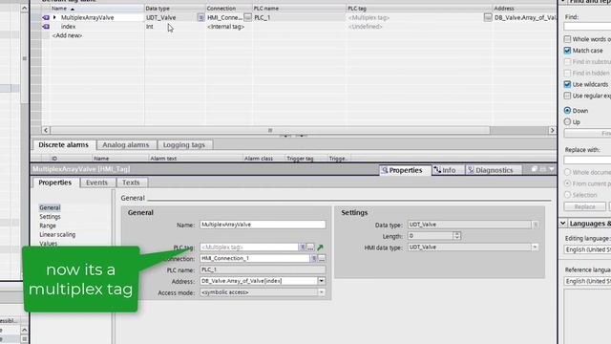Switch to the Logging tags tab
Viewport: 611px width, 344px height.
[x=184, y=144]
